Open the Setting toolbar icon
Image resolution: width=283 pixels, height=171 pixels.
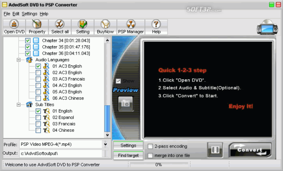(x=83, y=27)
